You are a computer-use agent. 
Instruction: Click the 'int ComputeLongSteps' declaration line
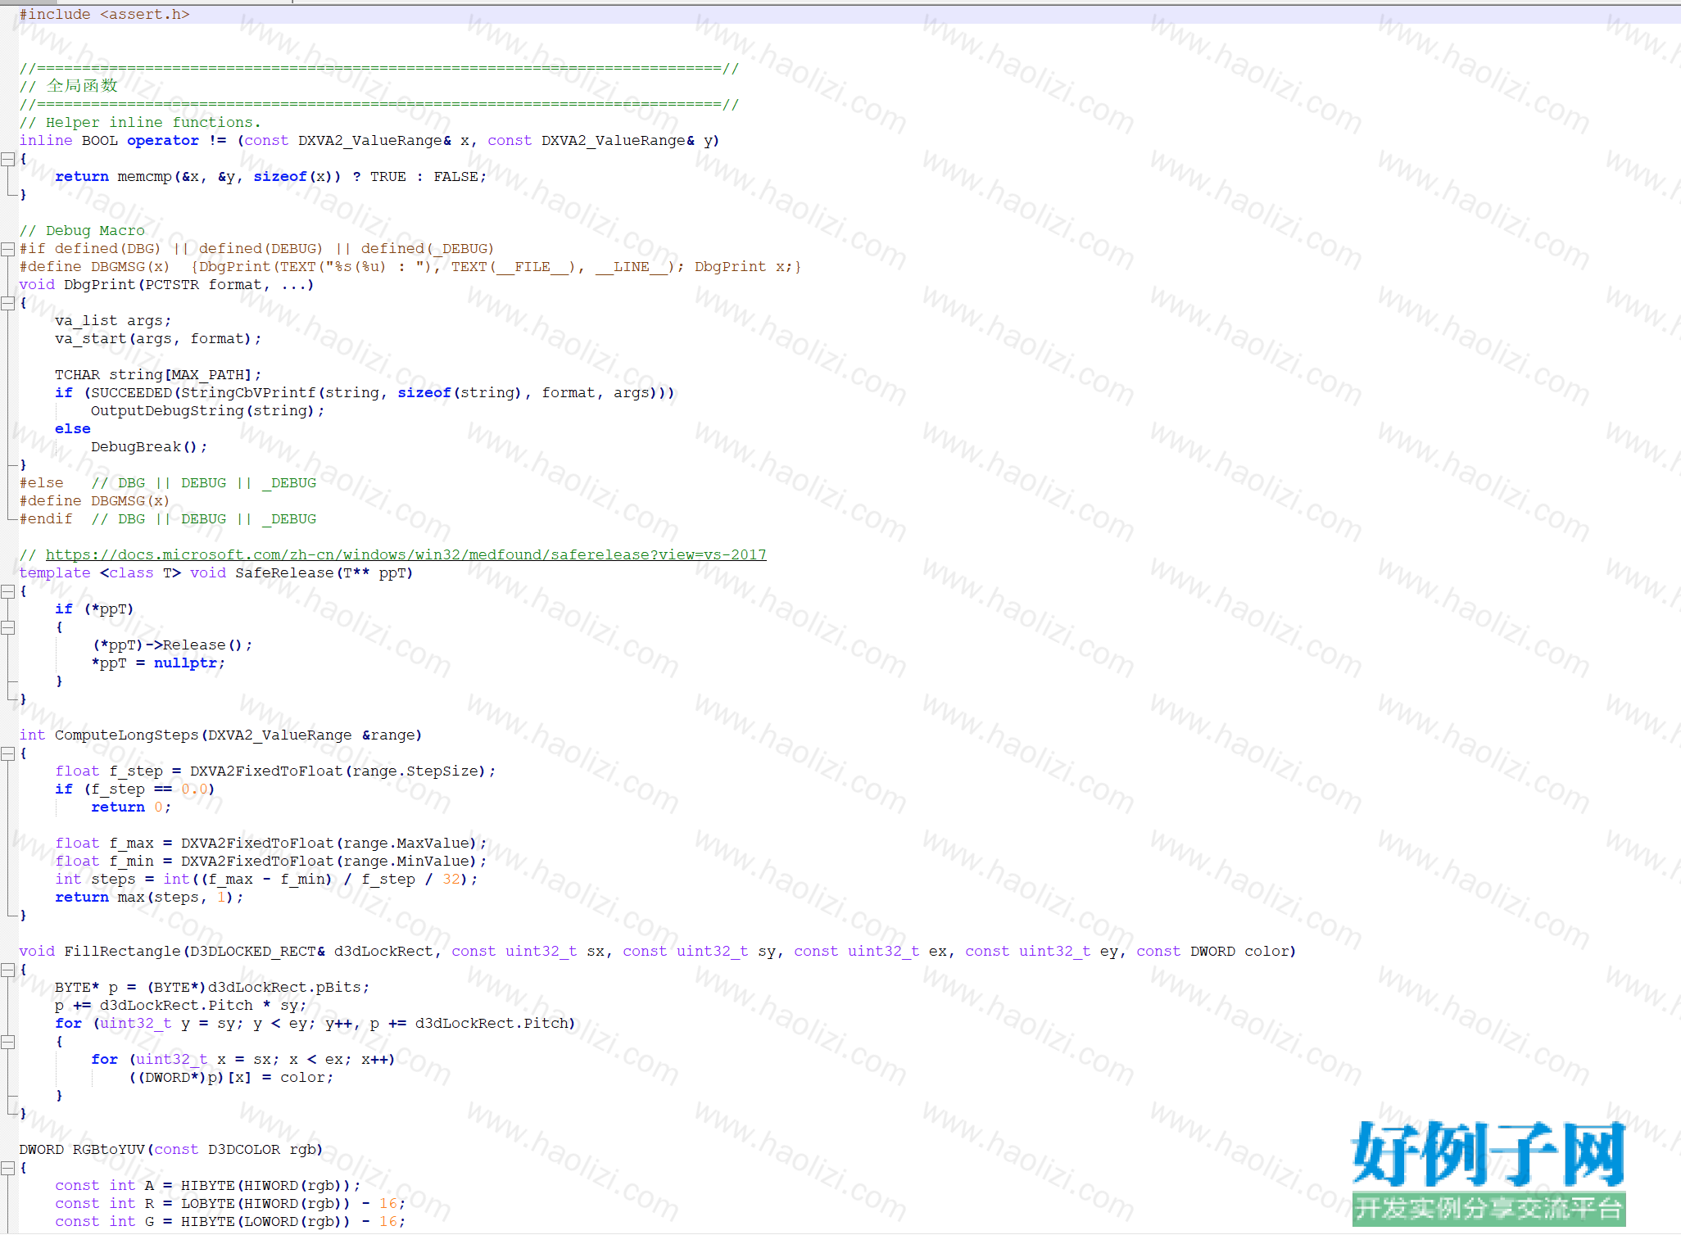220,735
